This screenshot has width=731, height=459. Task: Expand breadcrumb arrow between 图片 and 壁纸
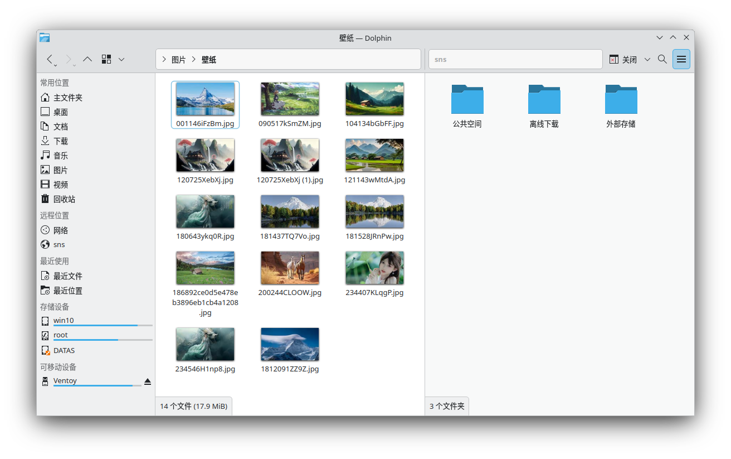[x=194, y=59]
